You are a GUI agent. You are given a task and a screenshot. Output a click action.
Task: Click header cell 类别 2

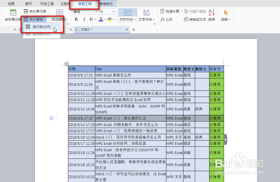tap(189, 69)
